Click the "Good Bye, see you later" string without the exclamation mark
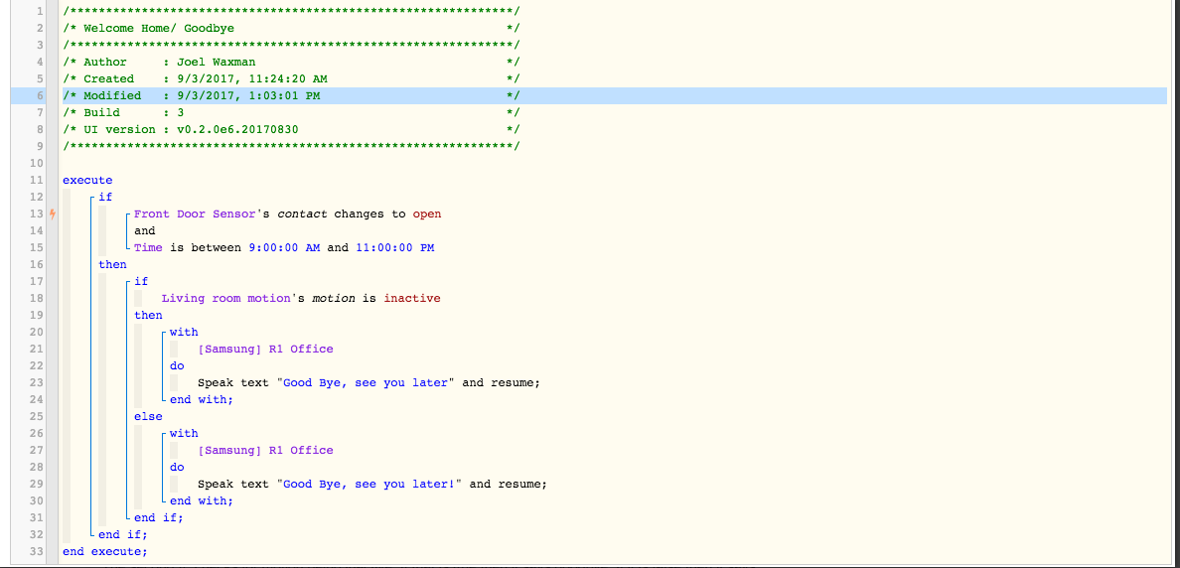The height and width of the screenshot is (568, 1180). pos(367,383)
